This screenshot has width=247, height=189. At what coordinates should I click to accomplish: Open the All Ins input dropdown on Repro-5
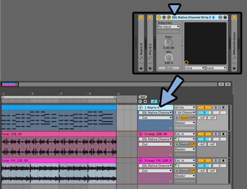pos(185,108)
